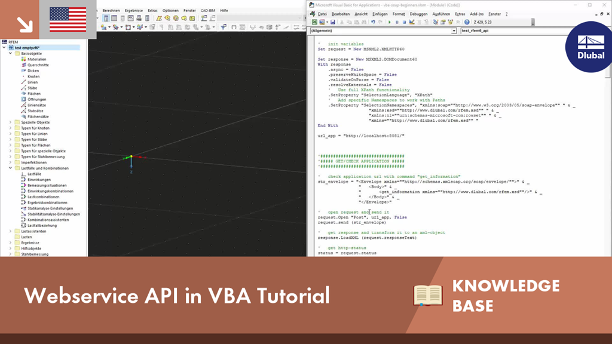The image size is (612, 344).
Task: Open the (Allgemein) object dropdown
Action: coord(454,30)
